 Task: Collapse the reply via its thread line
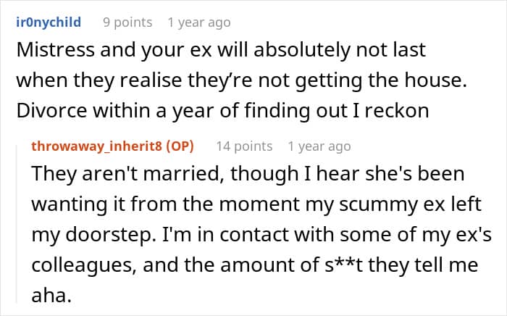pyautogui.click(x=17, y=224)
